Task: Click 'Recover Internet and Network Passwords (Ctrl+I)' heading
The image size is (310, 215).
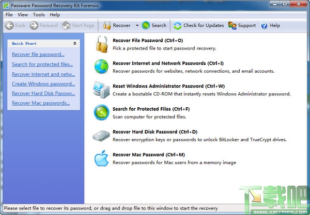Action: pyautogui.click(x=168, y=63)
